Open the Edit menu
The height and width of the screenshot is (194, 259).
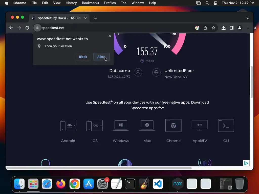point(45,3)
